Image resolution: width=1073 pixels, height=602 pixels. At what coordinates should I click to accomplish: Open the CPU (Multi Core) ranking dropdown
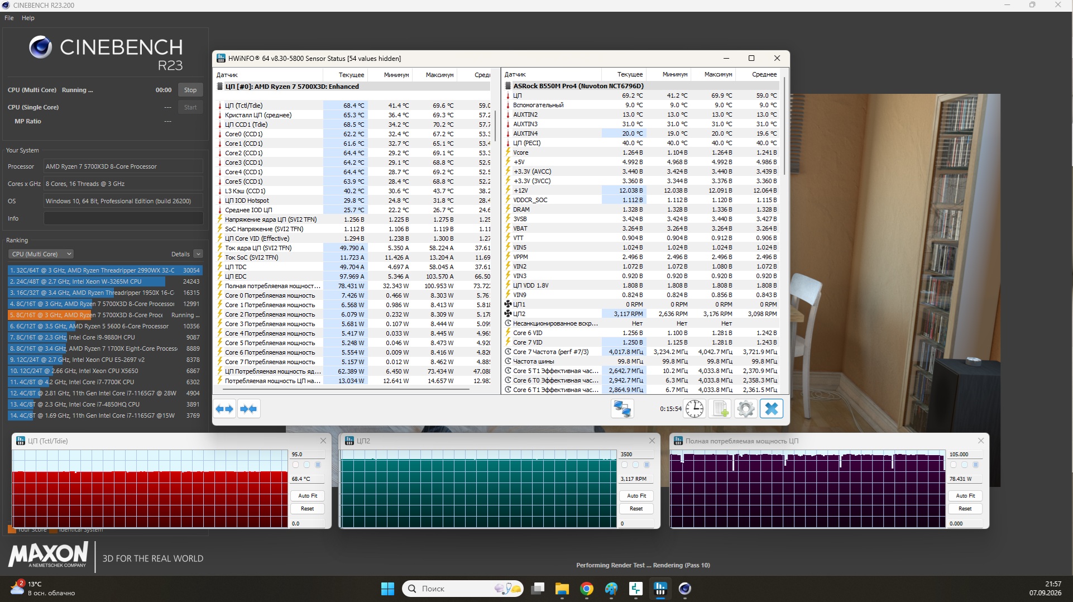[41, 254]
